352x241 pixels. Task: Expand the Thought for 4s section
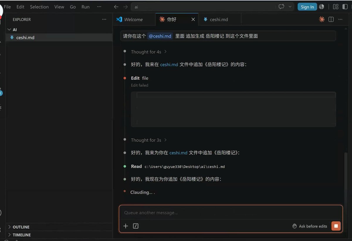[x=149, y=52]
